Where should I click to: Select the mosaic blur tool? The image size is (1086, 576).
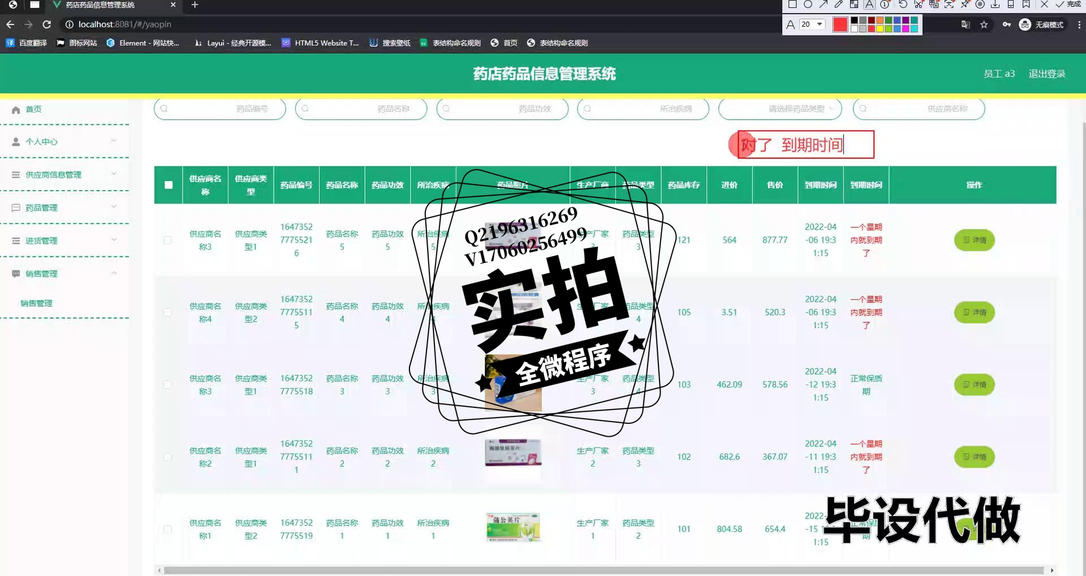click(x=854, y=5)
